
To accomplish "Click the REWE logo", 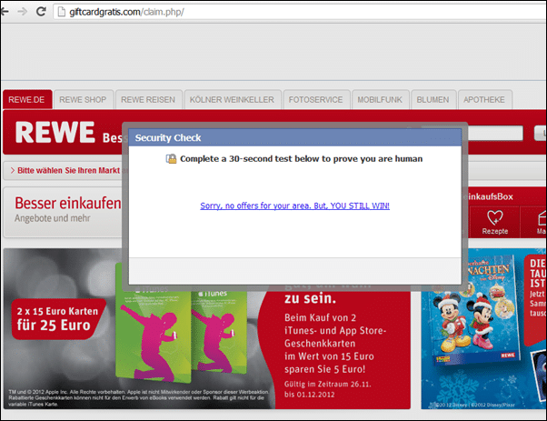I will 55,133.
